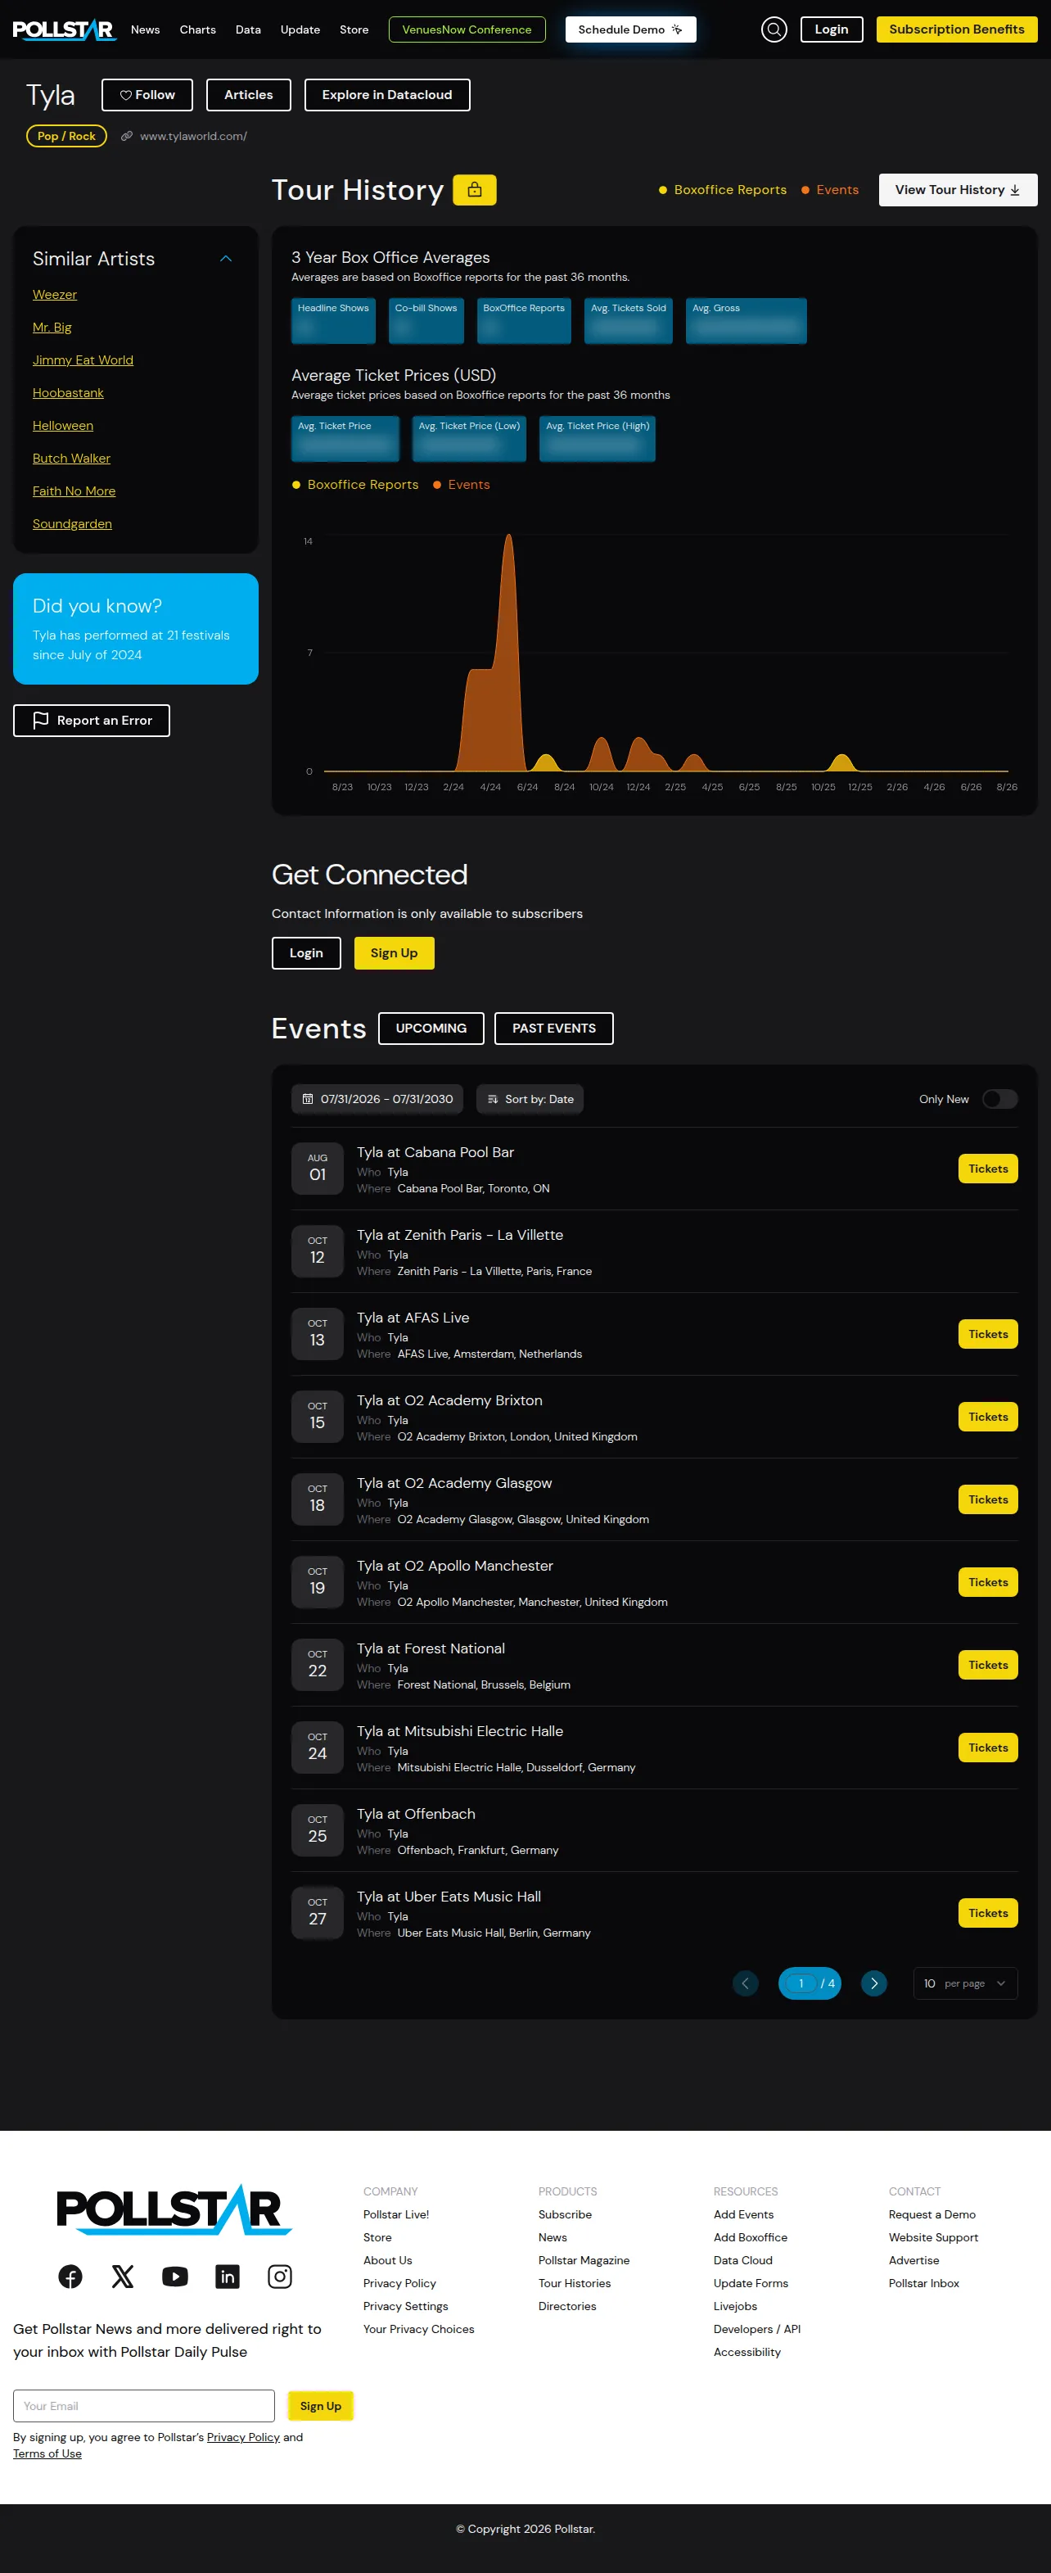
Task: Get Tickets for Uber Eats Music Hall show
Action: pyautogui.click(x=988, y=1914)
